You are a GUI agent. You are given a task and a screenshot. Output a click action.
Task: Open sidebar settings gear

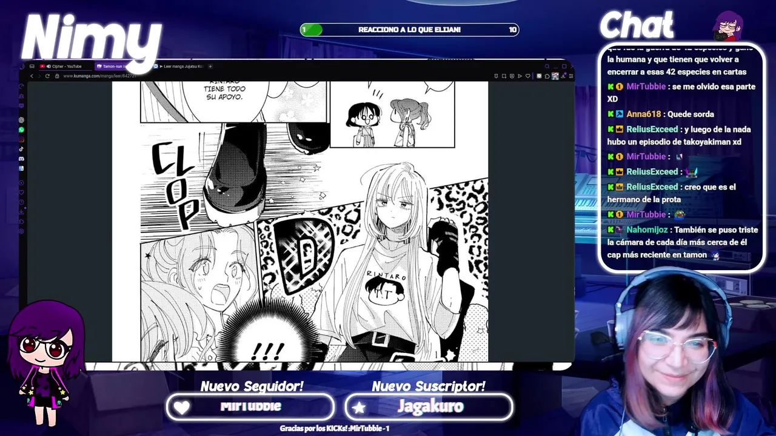click(x=21, y=233)
